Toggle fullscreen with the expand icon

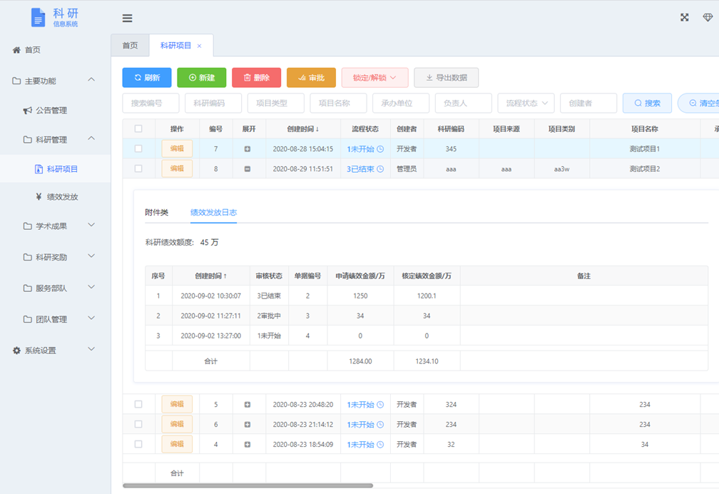(x=684, y=17)
